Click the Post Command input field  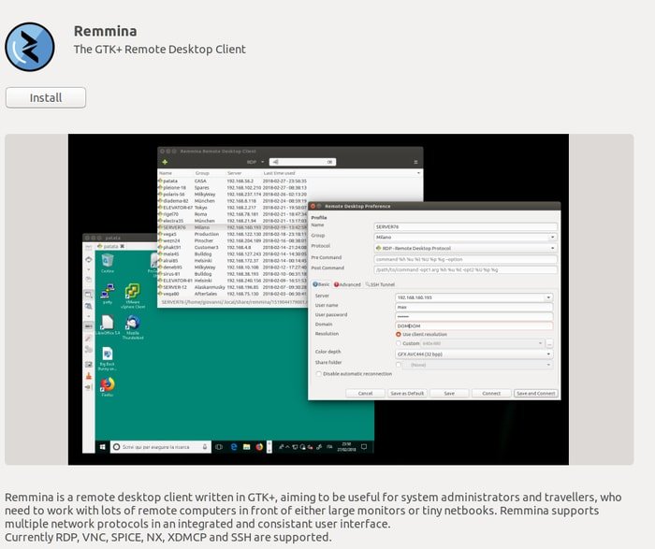[x=465, y=270]
